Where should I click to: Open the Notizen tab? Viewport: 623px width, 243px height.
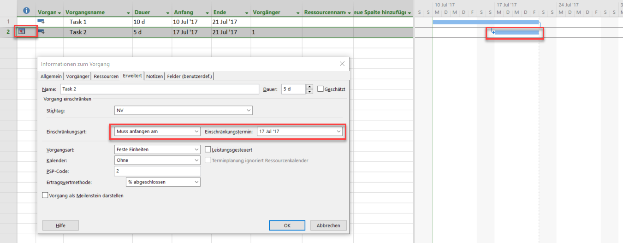coord(154,77)
